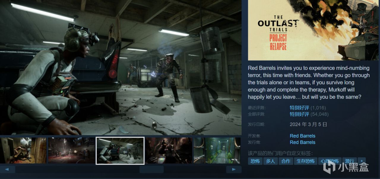The height and width of the screenshot is (179, 380).
Task: Click the plus button to add tag
Action: coord(362,161)
